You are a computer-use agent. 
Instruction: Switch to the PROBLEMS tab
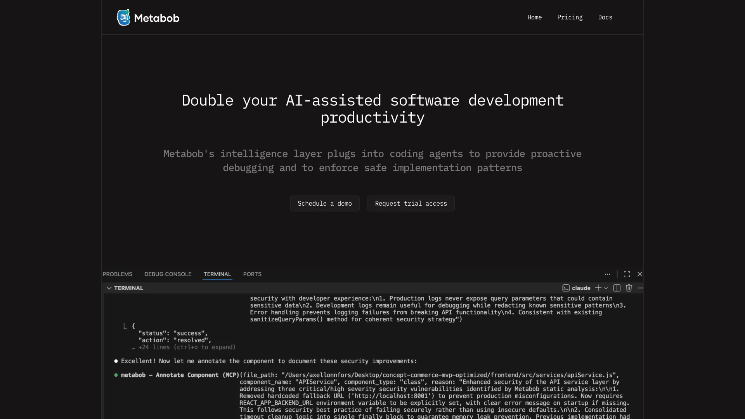pyautogui.click(x=118, y=274)
